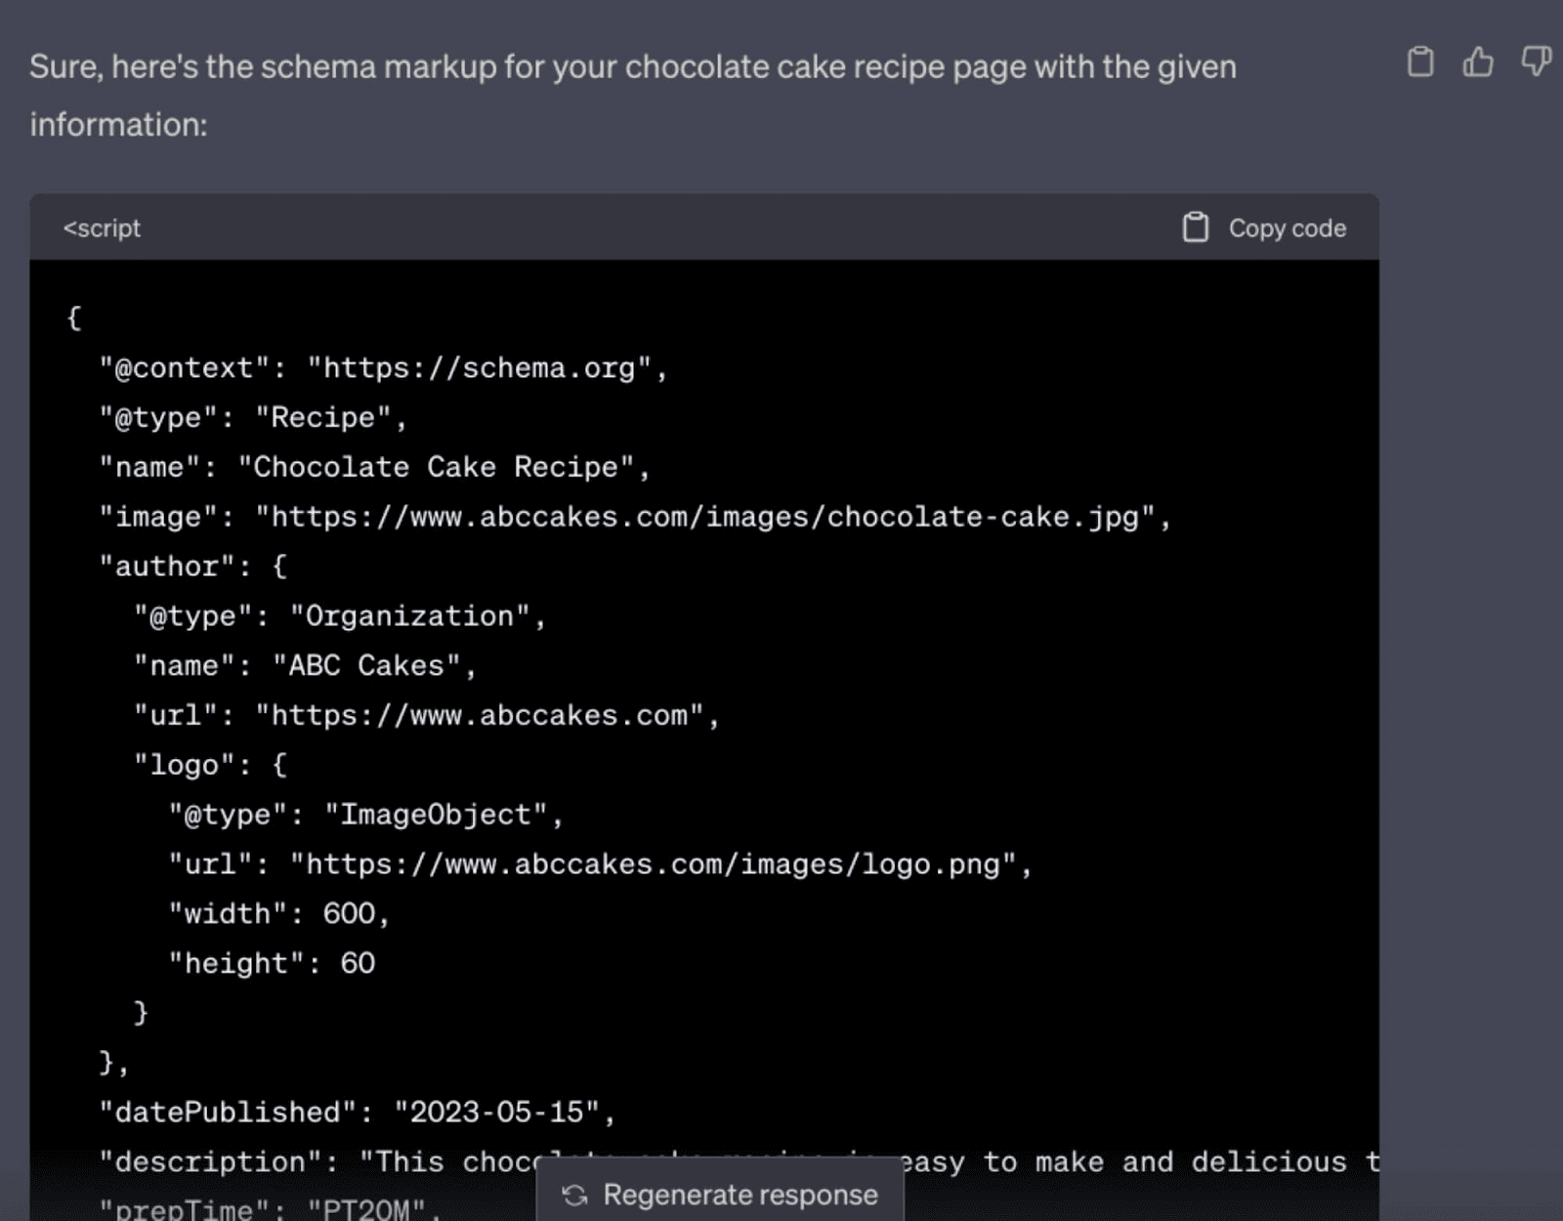Click the https://www.abccakes.com author URL
The width and height of the screenshot is (1563, 1221).
(479, 716)
